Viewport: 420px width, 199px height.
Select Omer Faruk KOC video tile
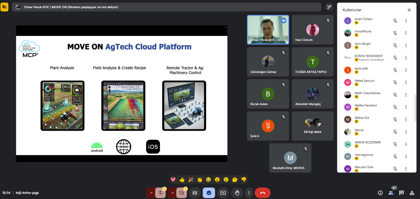pyautogui.click(x=268, y=30)
